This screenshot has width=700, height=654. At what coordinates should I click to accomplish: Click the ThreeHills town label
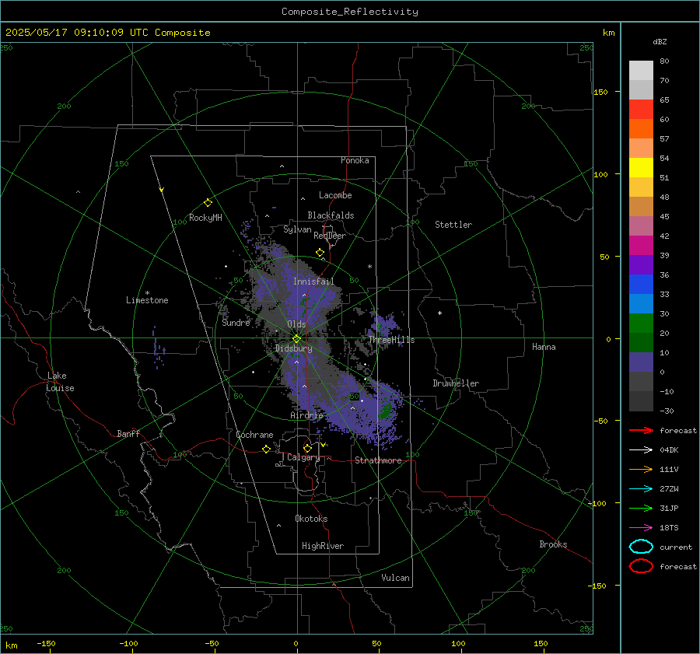[391, 340]
